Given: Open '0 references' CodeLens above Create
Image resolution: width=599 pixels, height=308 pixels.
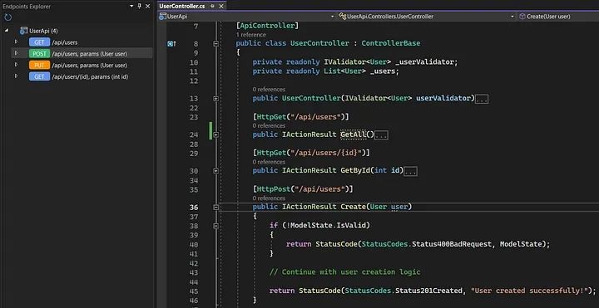Looking at the screenshot, I should coord(269,198).
